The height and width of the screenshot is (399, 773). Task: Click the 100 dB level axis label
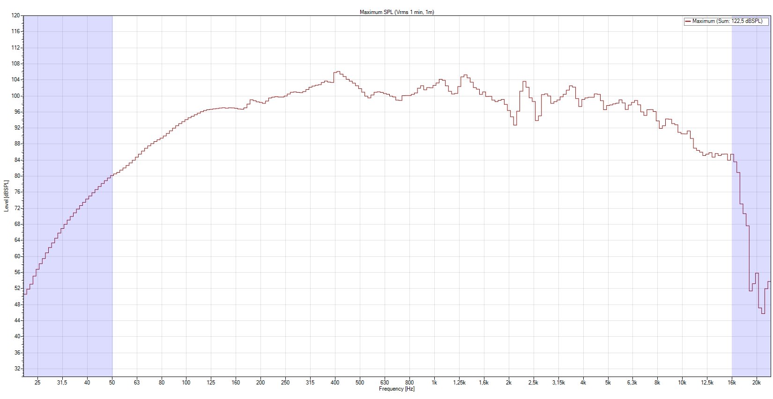(x=16, y=96)
